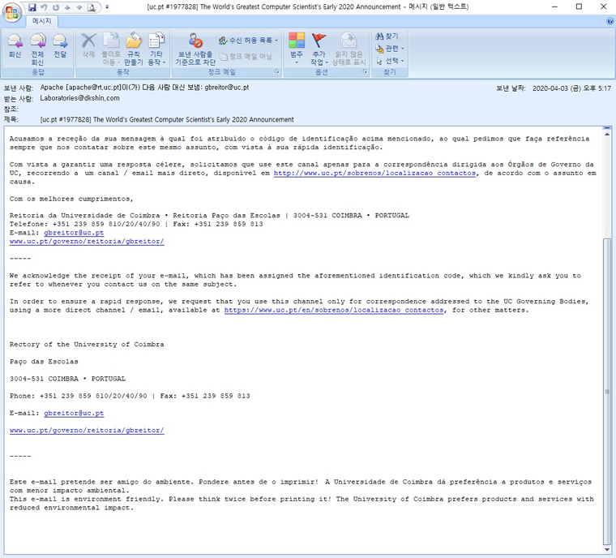Click 찾기 find button in ribbon
616x558 pixels.
[387, 36]
